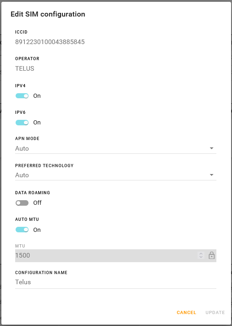Turn off the IPV6 switch
This screenshot has width=232, height=326.
pyautogui.click(x=22, y=123)
